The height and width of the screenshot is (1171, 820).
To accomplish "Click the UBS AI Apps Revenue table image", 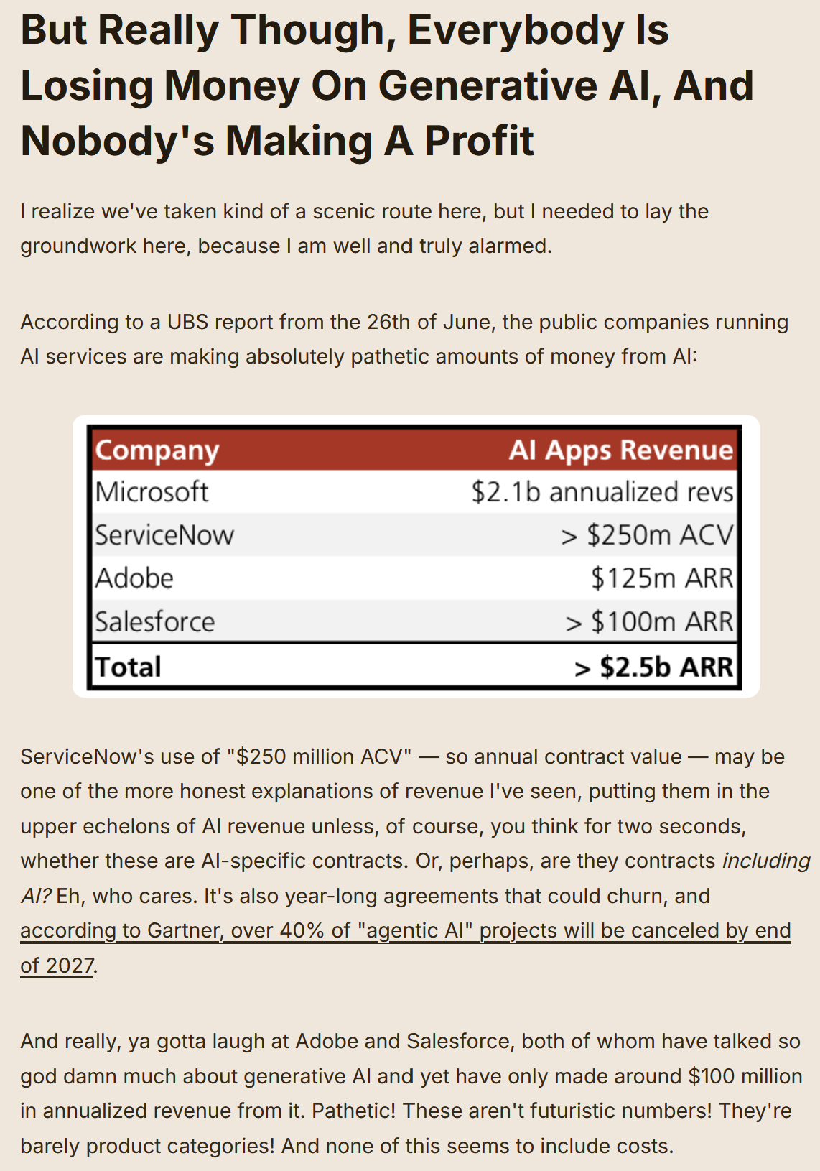I will pyautogui.click(x=415, y=556).
